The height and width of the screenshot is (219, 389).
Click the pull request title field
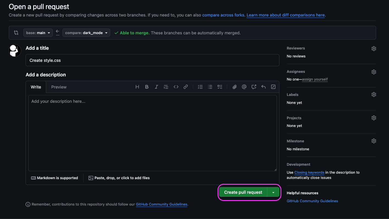[x=152, y=60]
